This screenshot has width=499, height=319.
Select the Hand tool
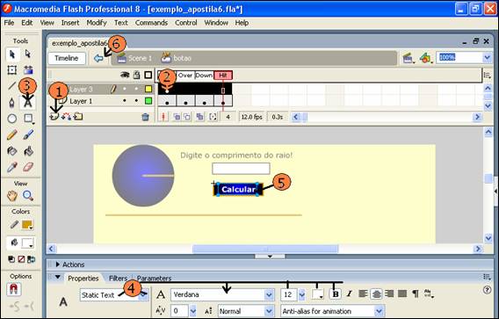[x=12, y=195]
